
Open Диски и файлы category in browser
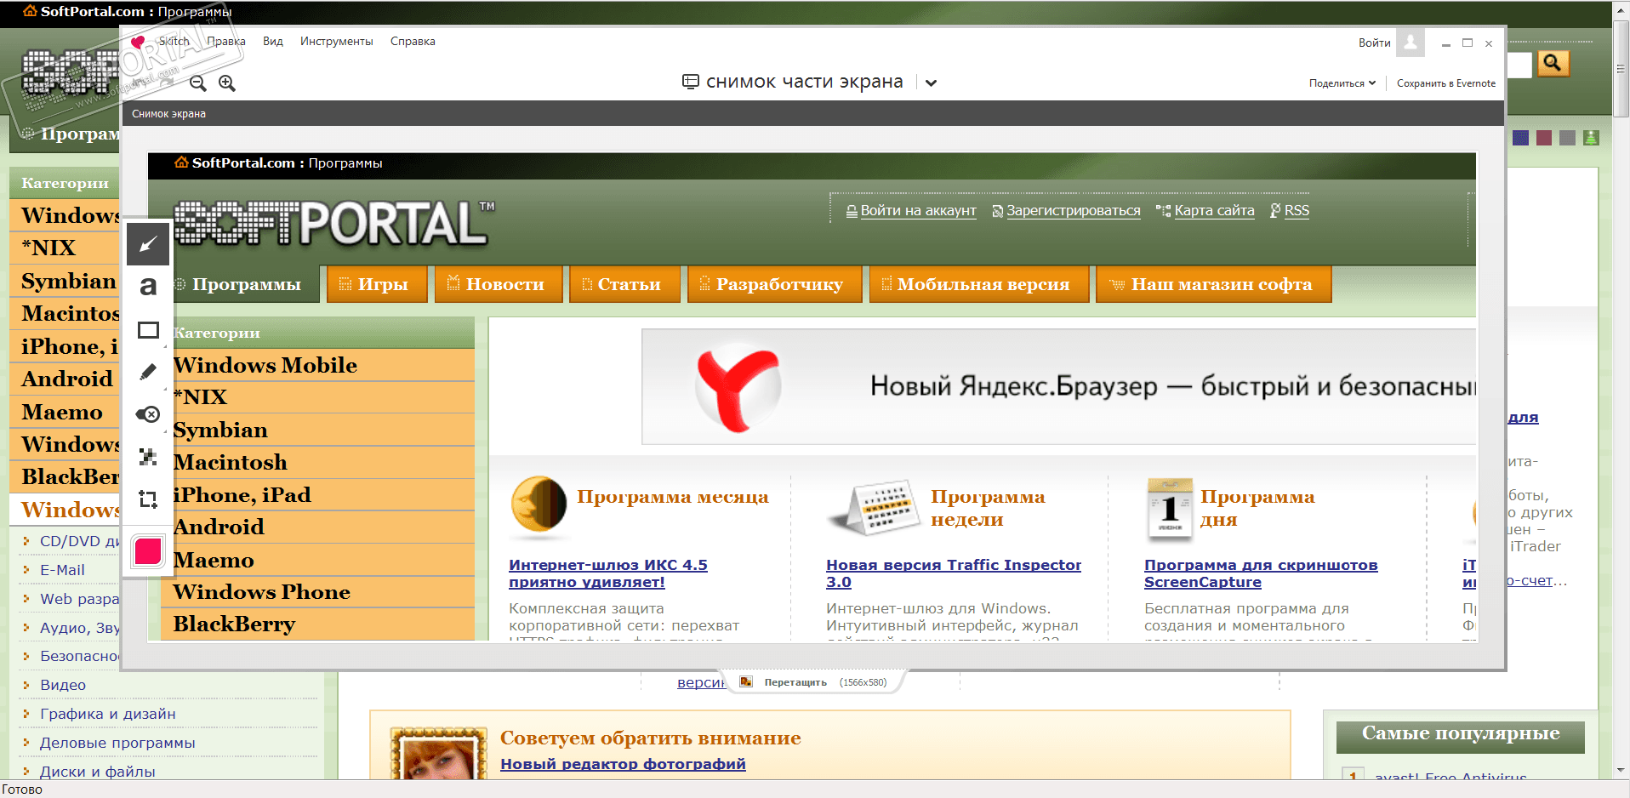click(98, 772)
